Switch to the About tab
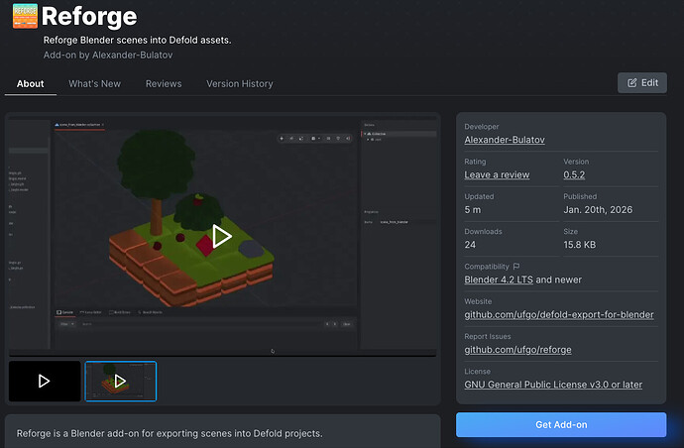 (31, 84)
